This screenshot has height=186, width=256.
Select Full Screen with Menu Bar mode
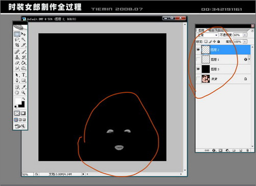(20, 120)
